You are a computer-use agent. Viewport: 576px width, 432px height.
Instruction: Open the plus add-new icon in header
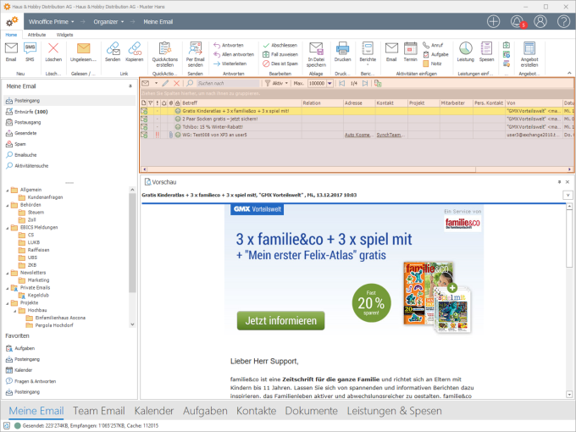[x=493, y=22]
